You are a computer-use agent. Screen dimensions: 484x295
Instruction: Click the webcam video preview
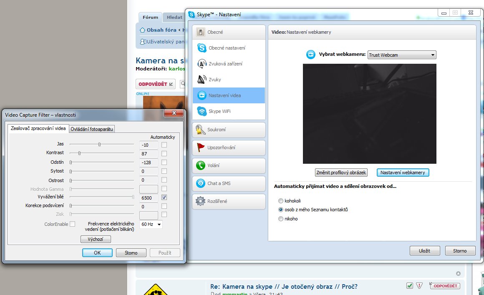click(x=370, y=114)
